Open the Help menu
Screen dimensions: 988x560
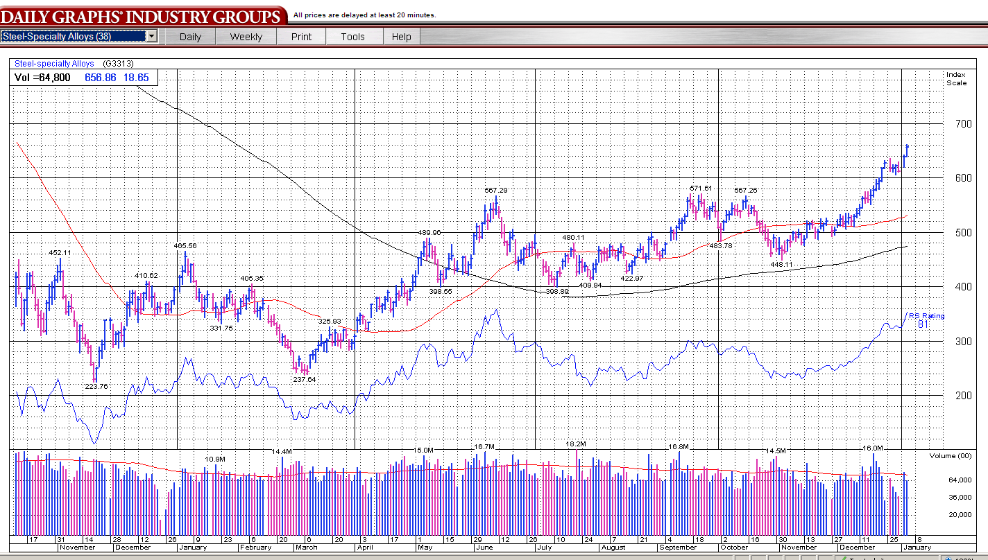pyautogui.click(x=401, y=37)
